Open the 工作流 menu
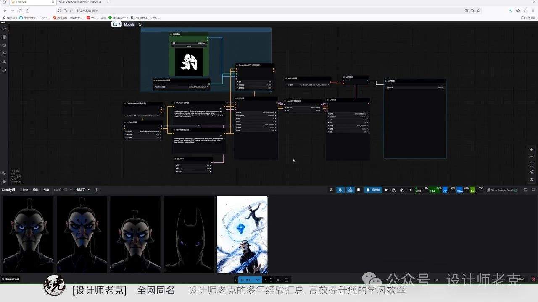This screenshot has width=538, height=302. [24, 190]
